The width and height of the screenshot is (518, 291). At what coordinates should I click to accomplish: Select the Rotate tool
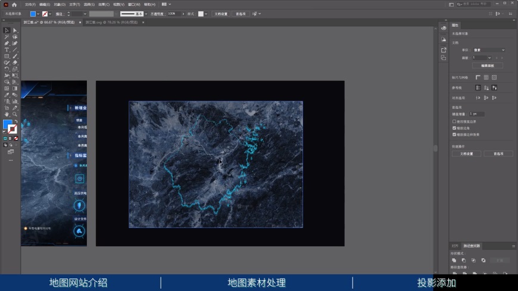(x=7, y=69)
